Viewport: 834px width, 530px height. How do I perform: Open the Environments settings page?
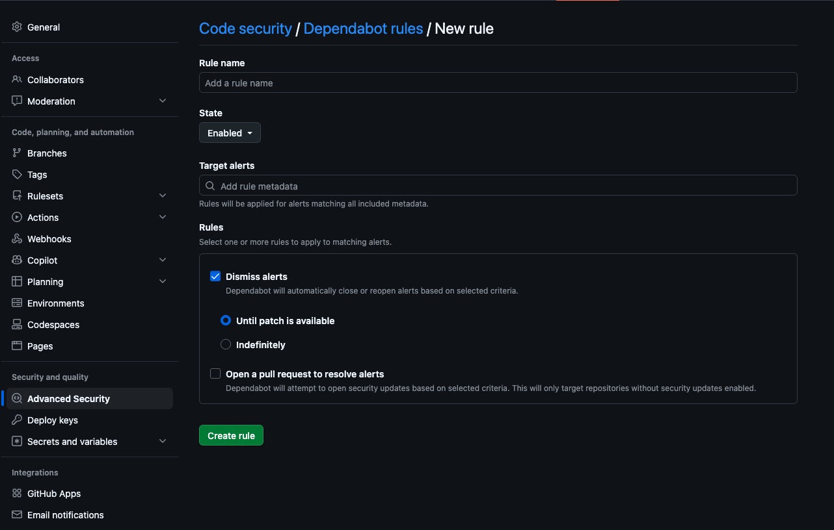click(x=90, y=303)
